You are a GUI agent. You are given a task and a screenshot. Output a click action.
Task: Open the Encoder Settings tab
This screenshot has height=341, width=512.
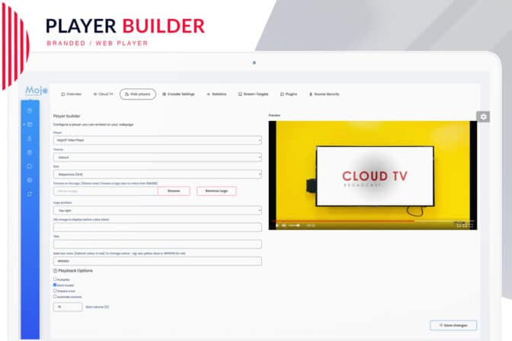click(178, 94)
